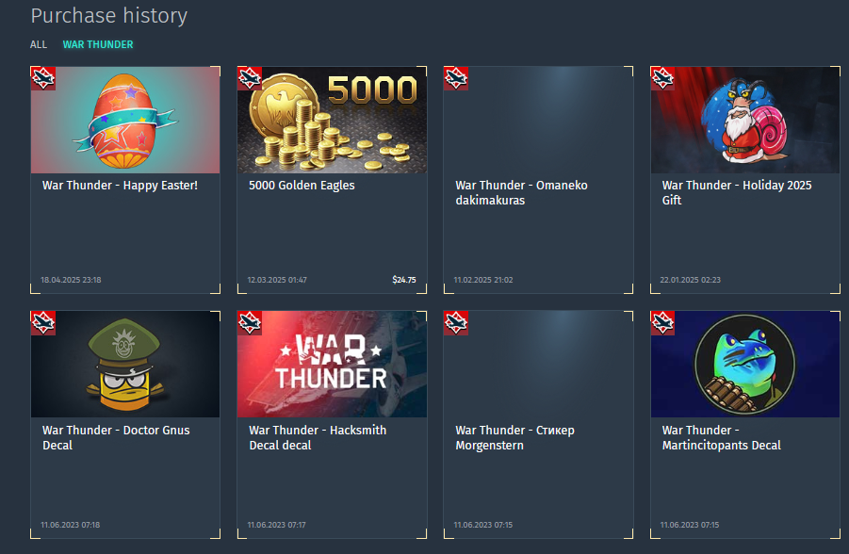Viewport: 849px width, 554px height.
Task: Click the plane badge on Holiday 2025 Gift card
Action: pos(662,78)
